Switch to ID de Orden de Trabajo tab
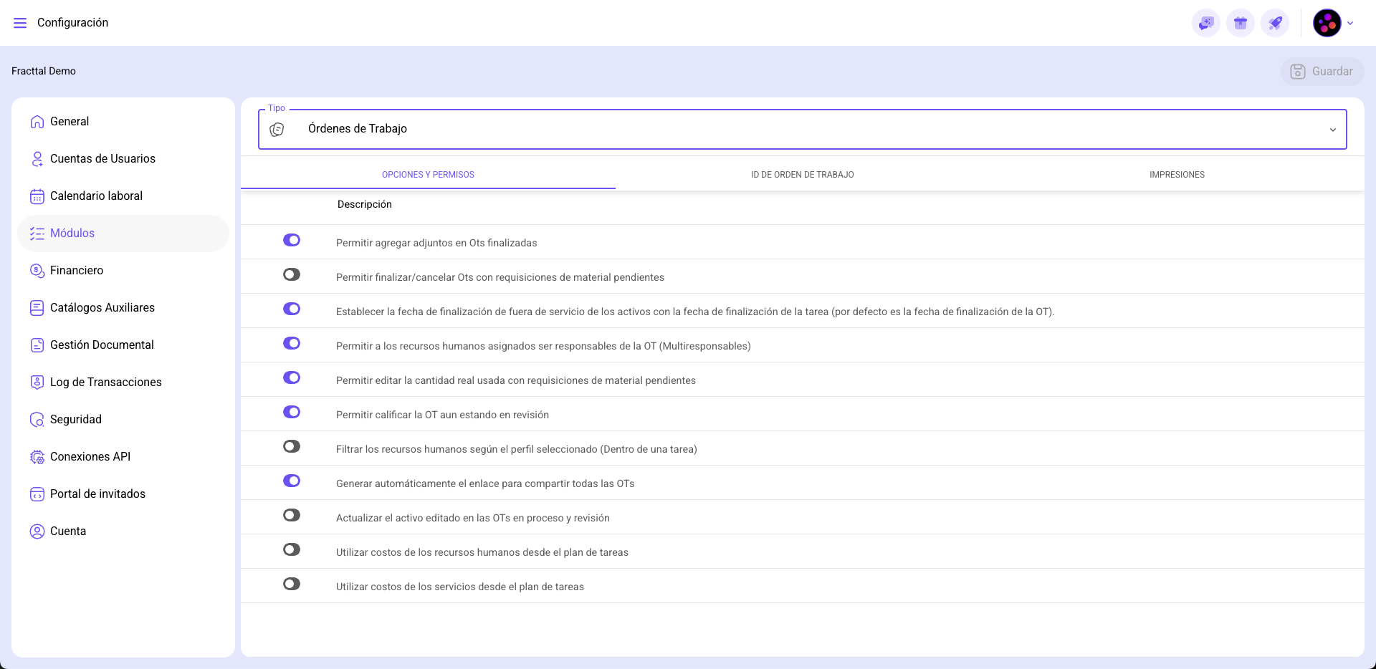 click(x=802, y=175)
